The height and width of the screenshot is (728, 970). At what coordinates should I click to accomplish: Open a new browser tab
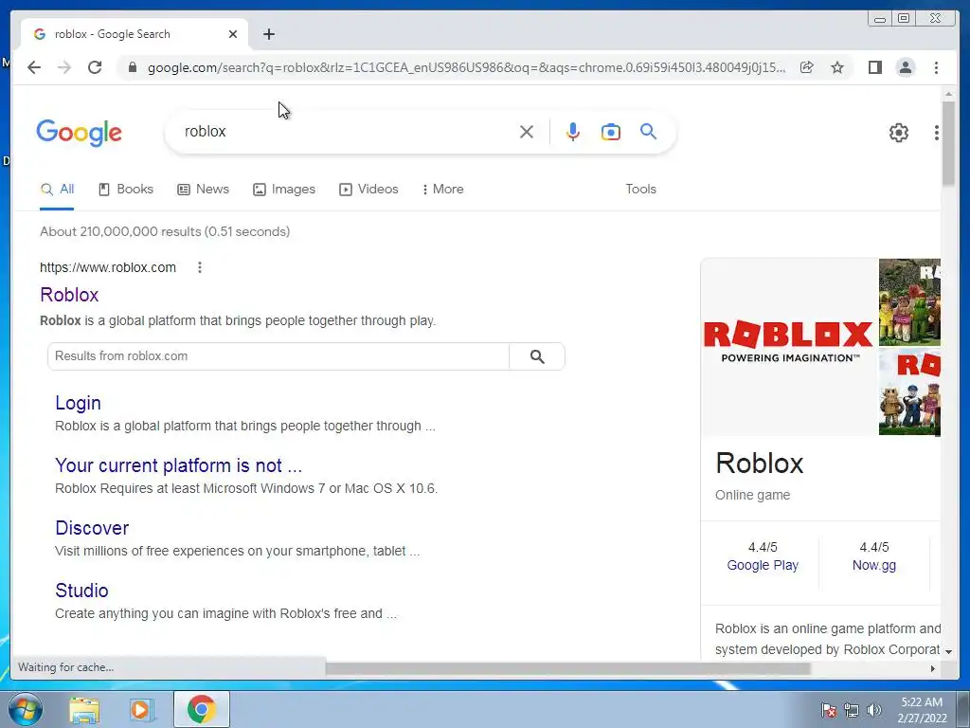(x=268, y=34)
